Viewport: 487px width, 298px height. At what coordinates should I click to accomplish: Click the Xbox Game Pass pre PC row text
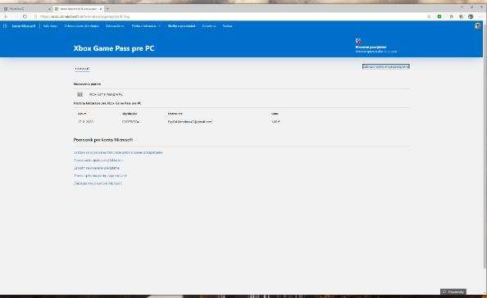click(x=106, y=94)
